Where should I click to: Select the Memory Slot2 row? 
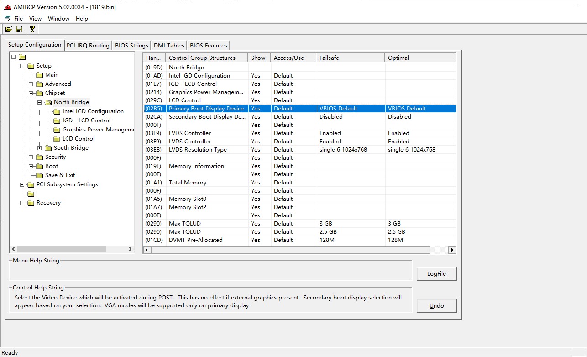click(x=300, y=207)
